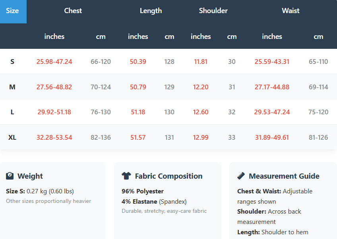Click the Length column header
The image size is (337, 239).
pyautogui.click(x=151, y=11)
